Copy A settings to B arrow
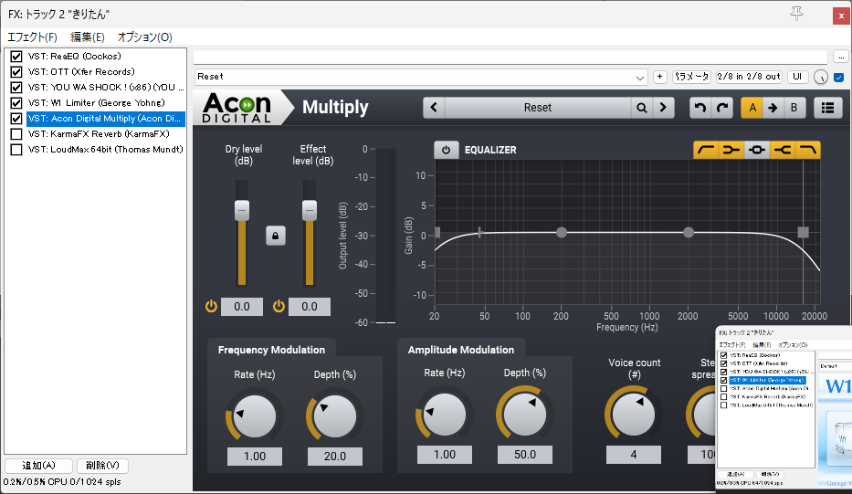The width and height of the screenshot is (852, 494). click(x=773, y=108)
